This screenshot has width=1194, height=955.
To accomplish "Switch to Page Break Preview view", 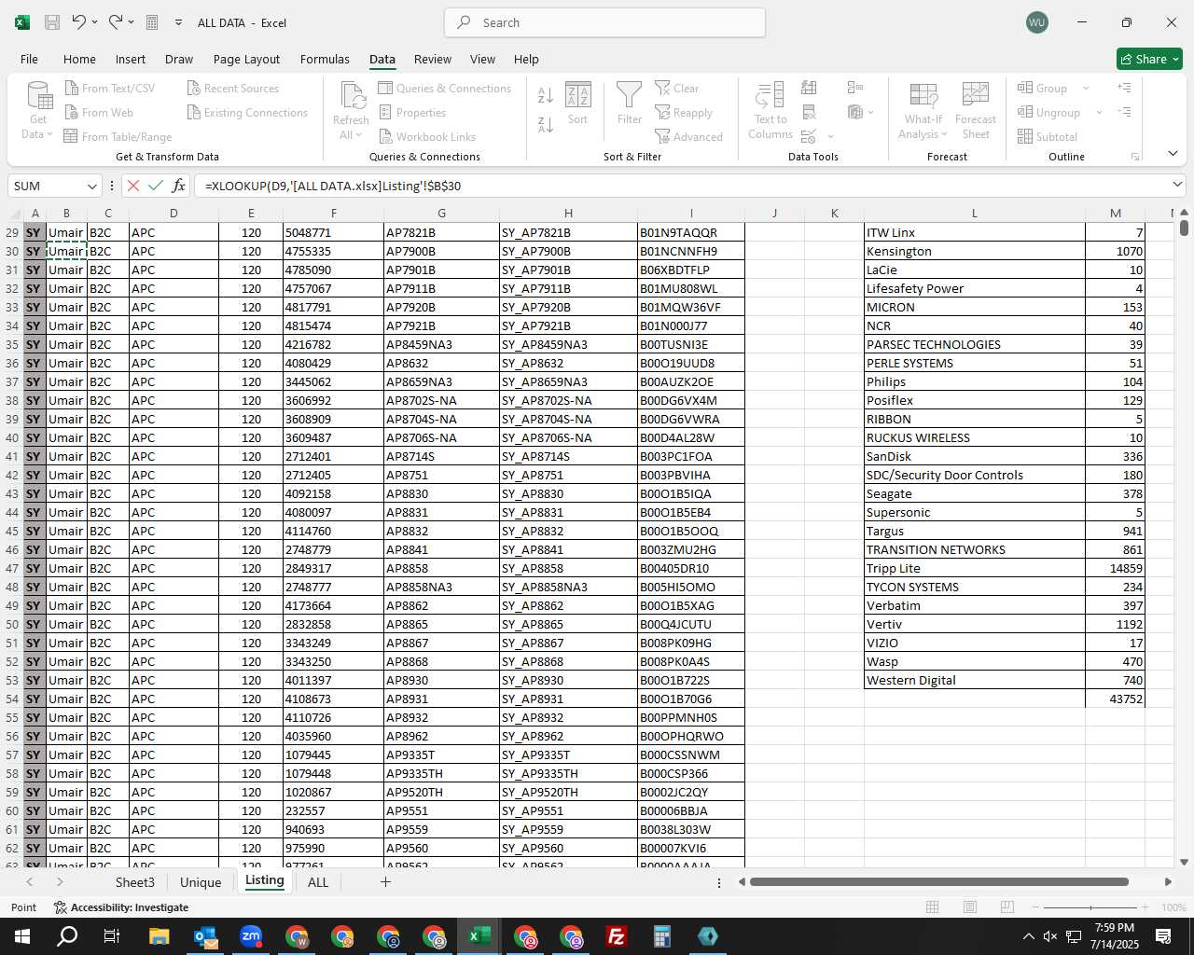I will [x=1007, y=907].
